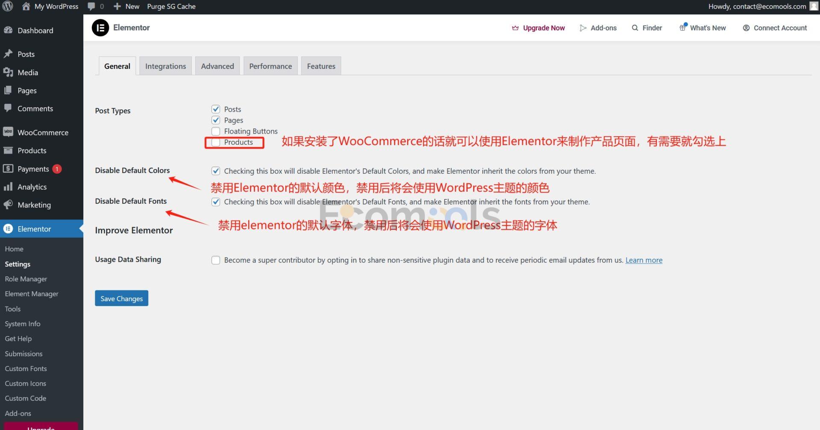Open the Add-ons sidebar submenu item
Image resolution: width=820 pixels, height=430 pixels.
[x=18, y=413]
